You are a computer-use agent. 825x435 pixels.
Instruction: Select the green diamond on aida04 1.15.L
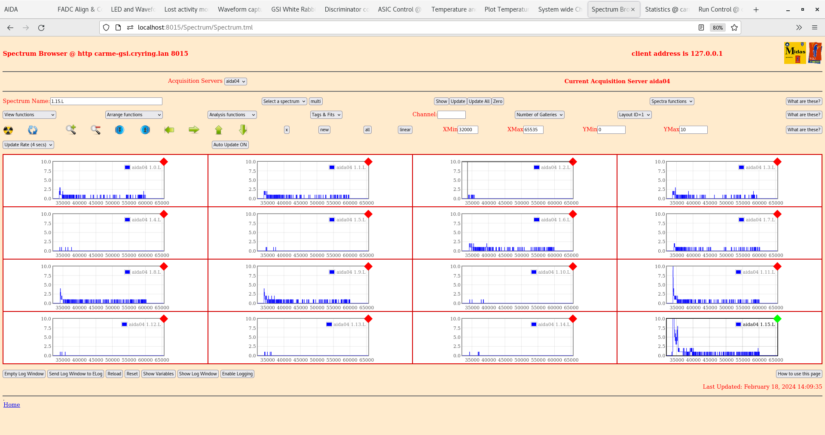777,319
